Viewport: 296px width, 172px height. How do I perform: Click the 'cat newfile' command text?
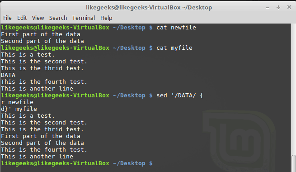tap(176, 28)
